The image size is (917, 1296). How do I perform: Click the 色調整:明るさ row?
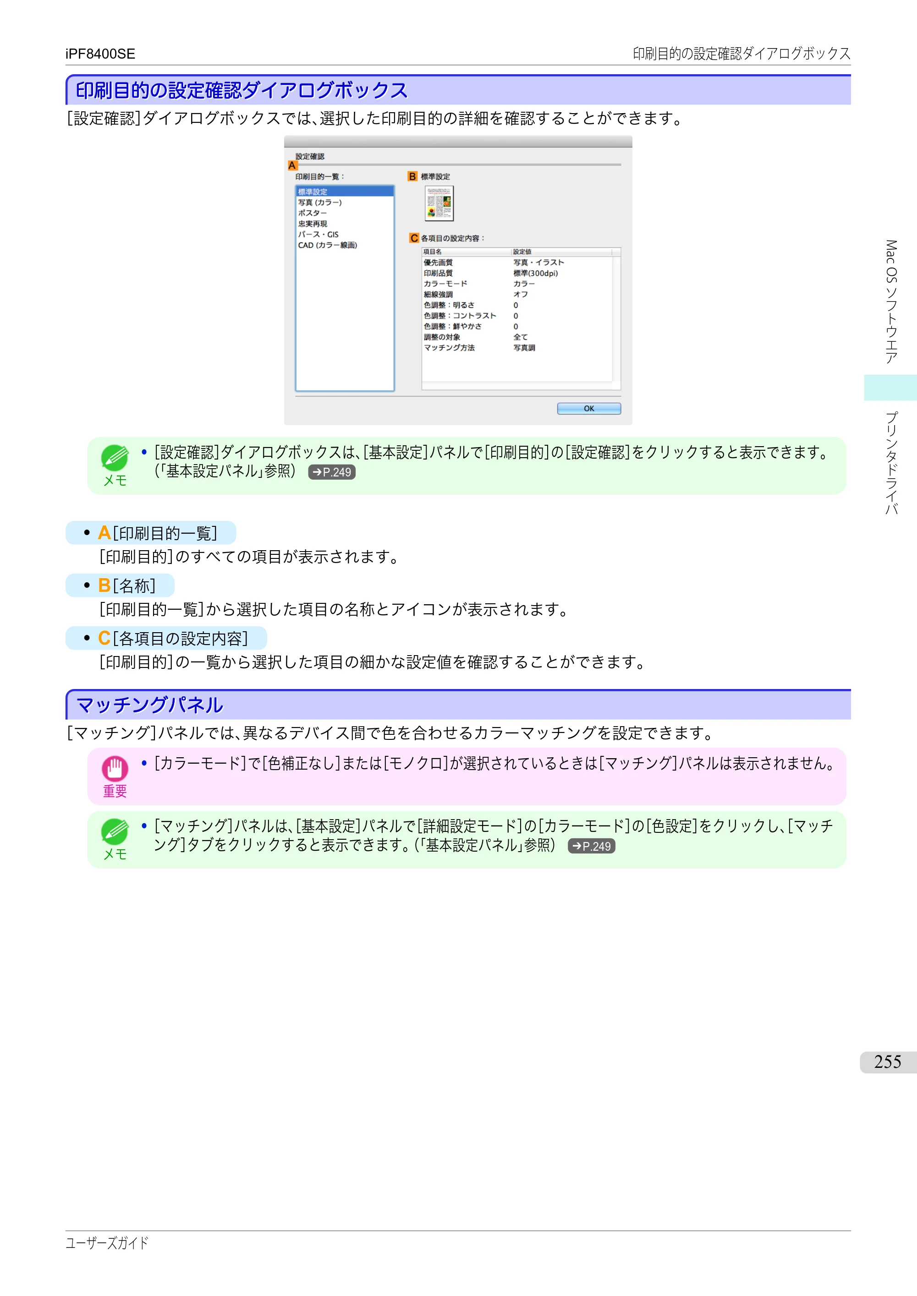pos(516,306)
